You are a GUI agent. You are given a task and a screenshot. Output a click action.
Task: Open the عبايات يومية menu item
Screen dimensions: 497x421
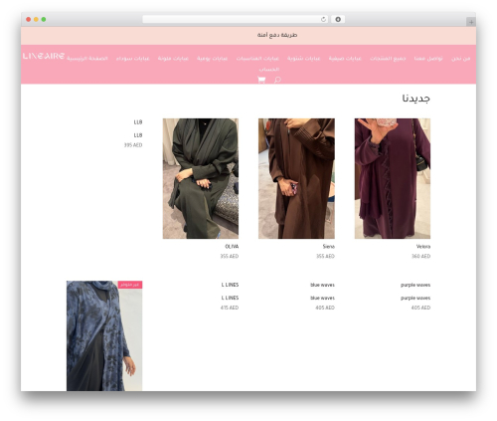(213, 59)
